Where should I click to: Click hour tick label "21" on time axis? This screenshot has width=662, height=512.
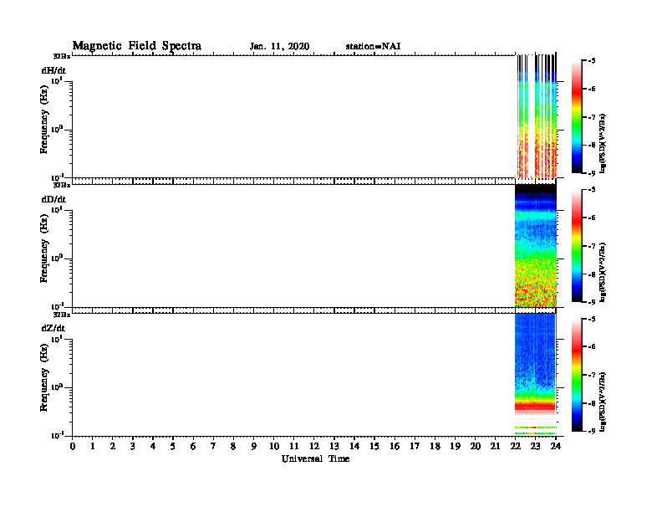tap(495, 446)
